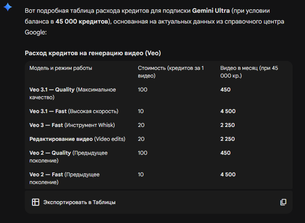The width and height of the screenshot is (305, 223).
Task: Click the 4 500 videos value for Veo 3.1 Fast
Action: coord(228,111)
